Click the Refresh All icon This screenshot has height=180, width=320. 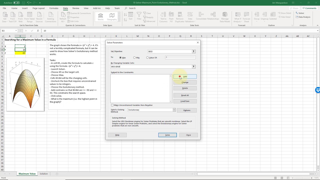tap(63, 17)
